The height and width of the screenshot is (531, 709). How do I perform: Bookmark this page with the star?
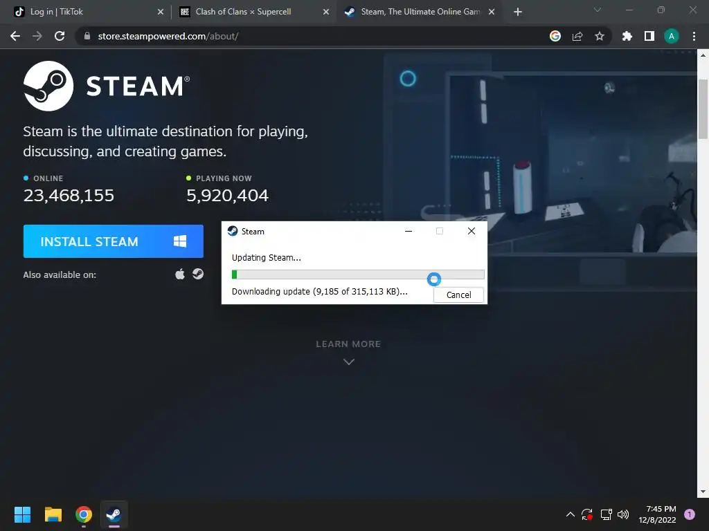pos(600,36)
